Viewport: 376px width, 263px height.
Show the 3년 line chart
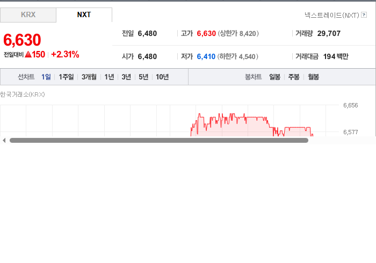(x=126, y=77)
